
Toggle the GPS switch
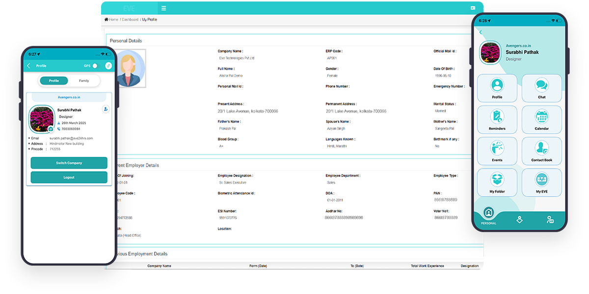[x=95, y=66]
